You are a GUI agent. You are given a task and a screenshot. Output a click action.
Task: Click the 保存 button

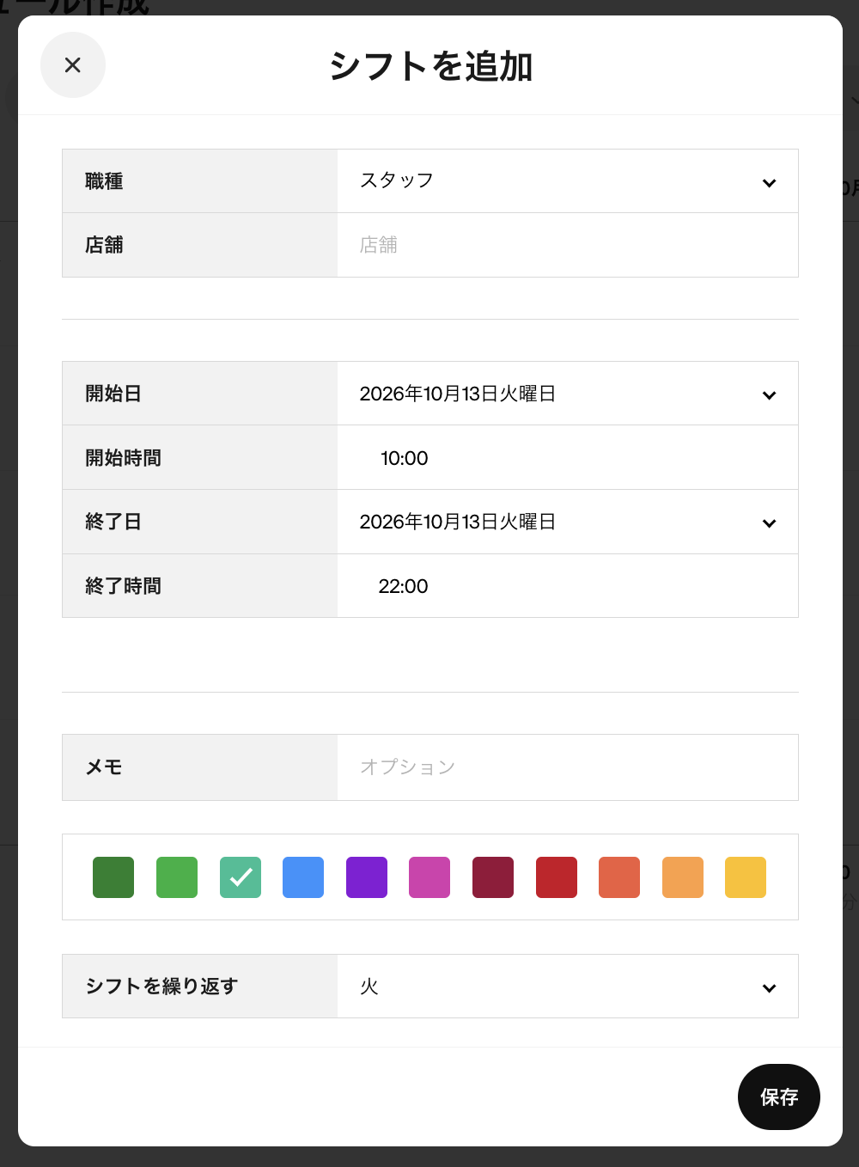[779, 1097]
